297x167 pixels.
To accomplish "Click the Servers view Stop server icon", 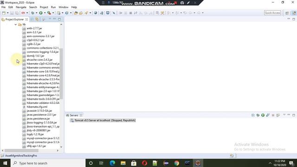I will point(273,115).
